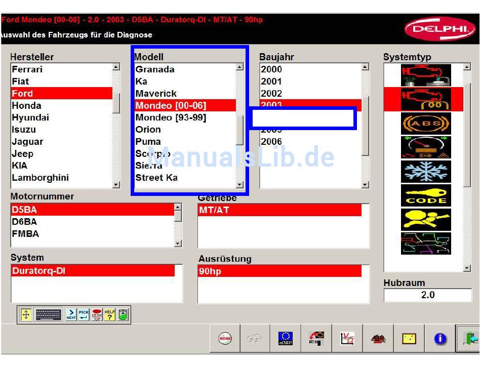Select Street Ka model
Image resolution: width=481 pixels, height=367 pixels.
tap(185, 178)
